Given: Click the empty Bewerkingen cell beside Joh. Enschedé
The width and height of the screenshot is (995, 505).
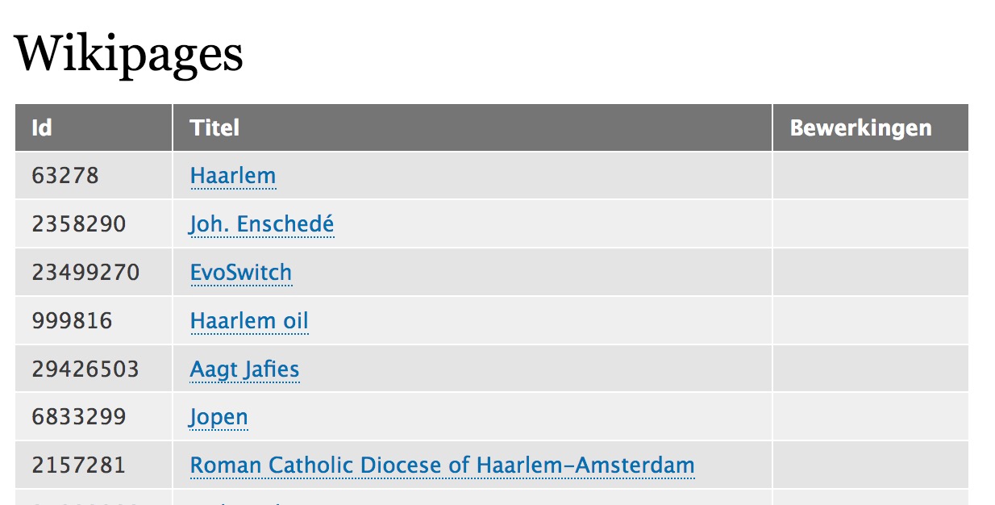Looking at the screenshot, I should 870,223.
